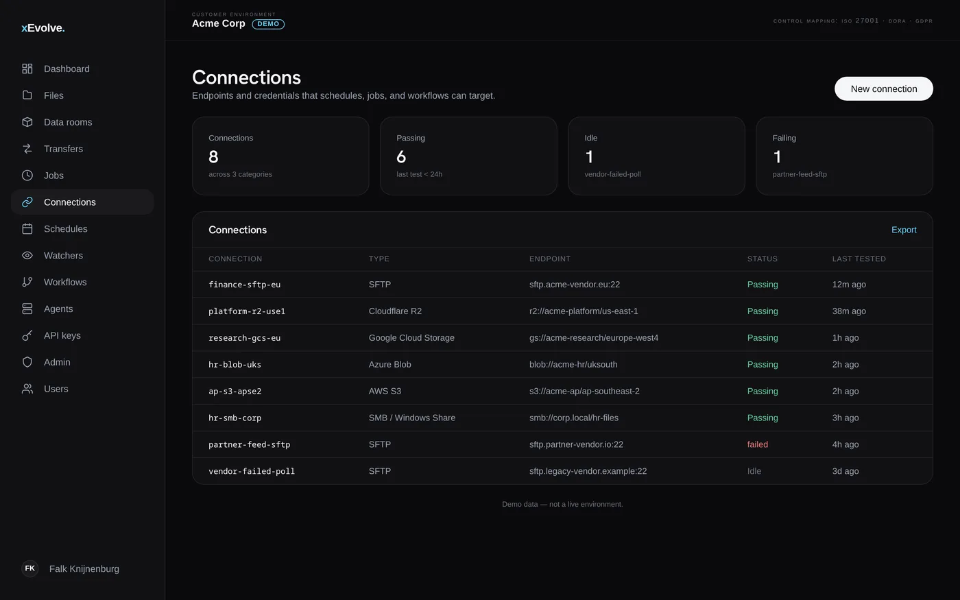Click the ENDPOINT column header
Screen dimensions: 960x600
pyautogui.click(x=550, y=259)
